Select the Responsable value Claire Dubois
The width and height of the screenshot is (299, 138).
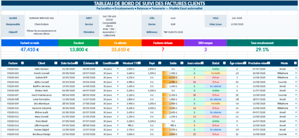41,24
